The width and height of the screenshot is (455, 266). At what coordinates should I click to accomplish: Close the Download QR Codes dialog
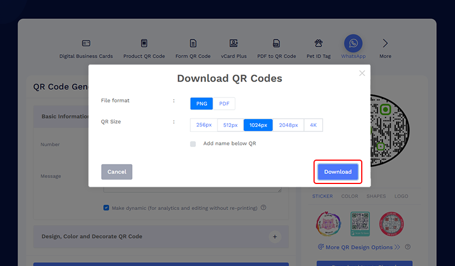pos(362,73)
